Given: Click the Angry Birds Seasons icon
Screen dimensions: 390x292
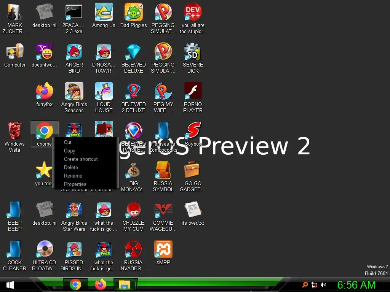Looking at the screenshot, I should point(74,97).
